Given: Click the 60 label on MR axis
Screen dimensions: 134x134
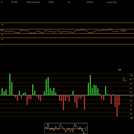Looking at the screenshot, I should tap(131, 84).
